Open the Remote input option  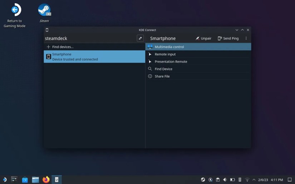click(198, 54)
